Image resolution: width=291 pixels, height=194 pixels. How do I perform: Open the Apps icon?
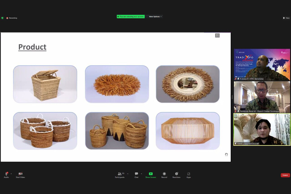coord(189,174)
